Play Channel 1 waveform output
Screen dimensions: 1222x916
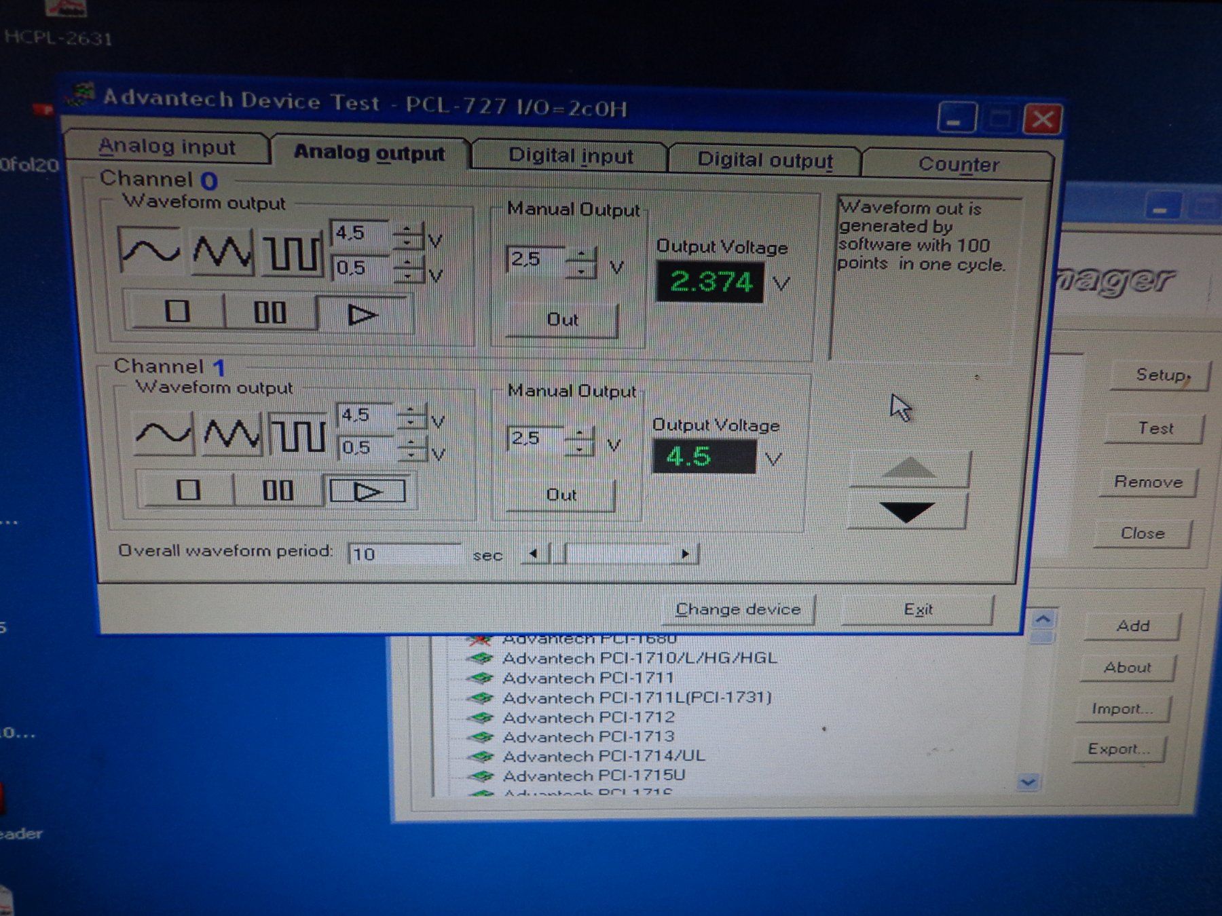pos(367,491)
